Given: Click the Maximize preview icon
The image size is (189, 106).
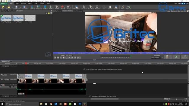Looking at the screenshot, I should (x=184, y=57).
